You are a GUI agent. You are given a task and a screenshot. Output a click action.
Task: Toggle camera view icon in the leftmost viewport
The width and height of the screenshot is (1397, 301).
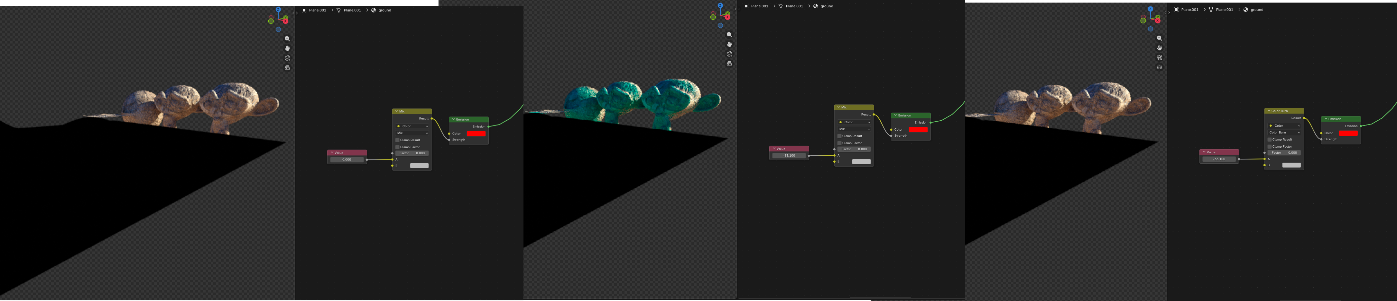click(287, 58)
